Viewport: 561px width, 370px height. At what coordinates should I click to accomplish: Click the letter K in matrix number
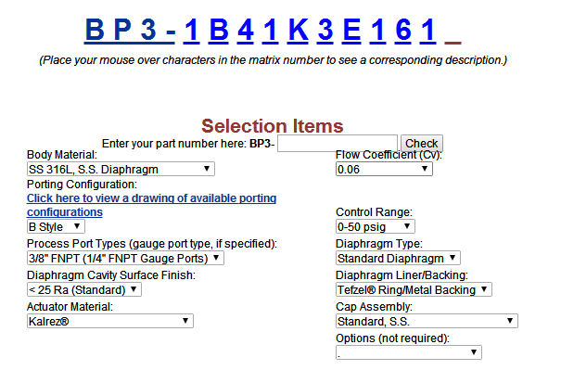(298, 30)
